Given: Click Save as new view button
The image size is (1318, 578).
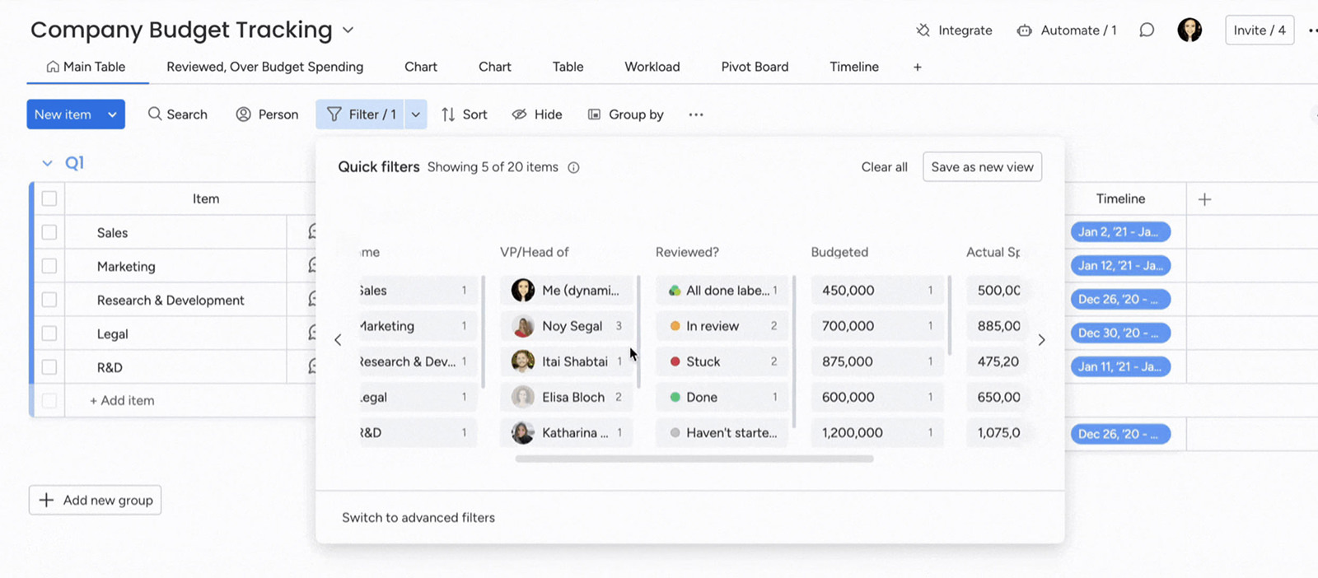Looking at the screenshot, I should tap(982, 167).
